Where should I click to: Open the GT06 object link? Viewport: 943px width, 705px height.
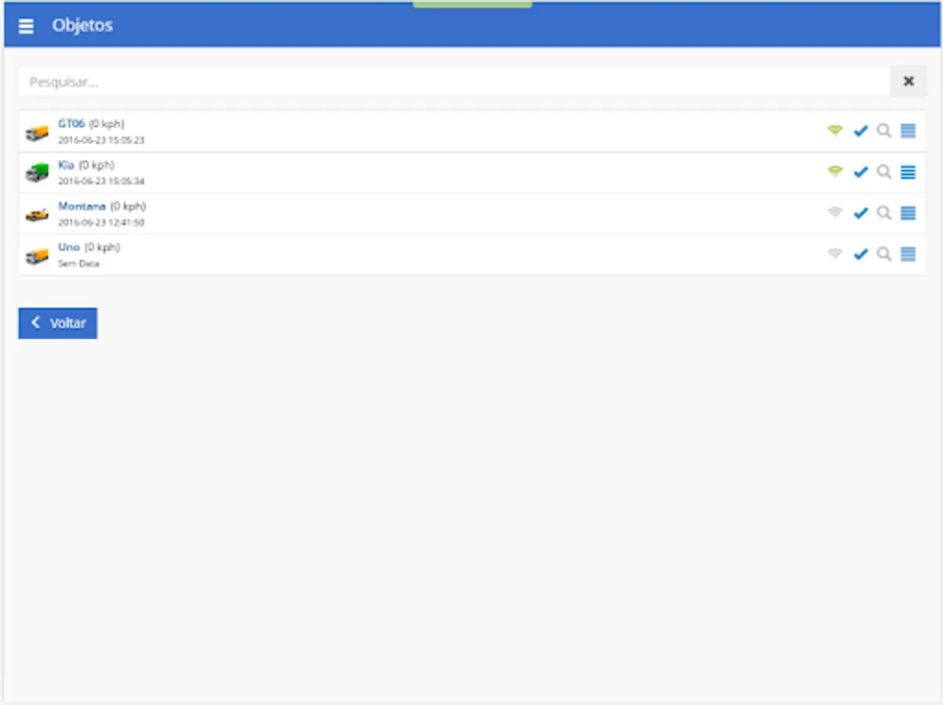click(71, 124)
